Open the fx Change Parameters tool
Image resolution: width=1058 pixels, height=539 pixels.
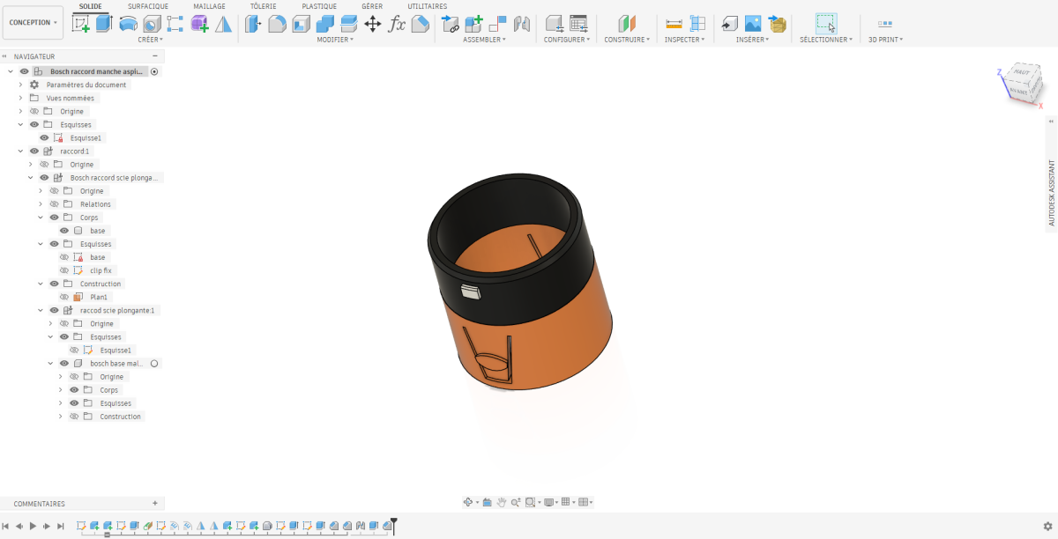coord(397,24)
